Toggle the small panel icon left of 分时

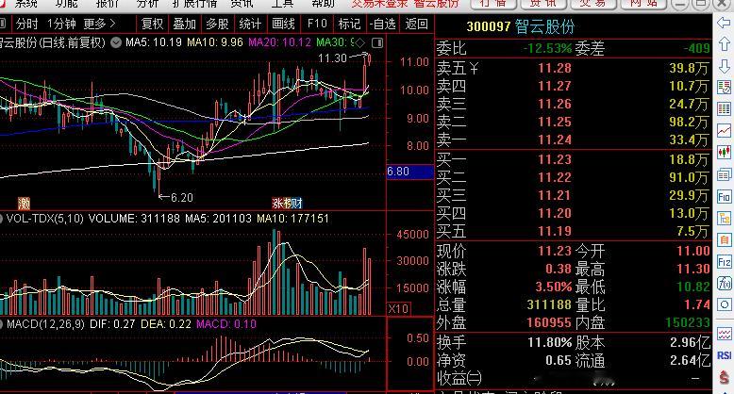[x=3, y=24]
